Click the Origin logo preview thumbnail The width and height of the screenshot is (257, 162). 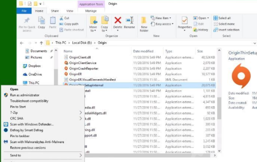(241, 76)
